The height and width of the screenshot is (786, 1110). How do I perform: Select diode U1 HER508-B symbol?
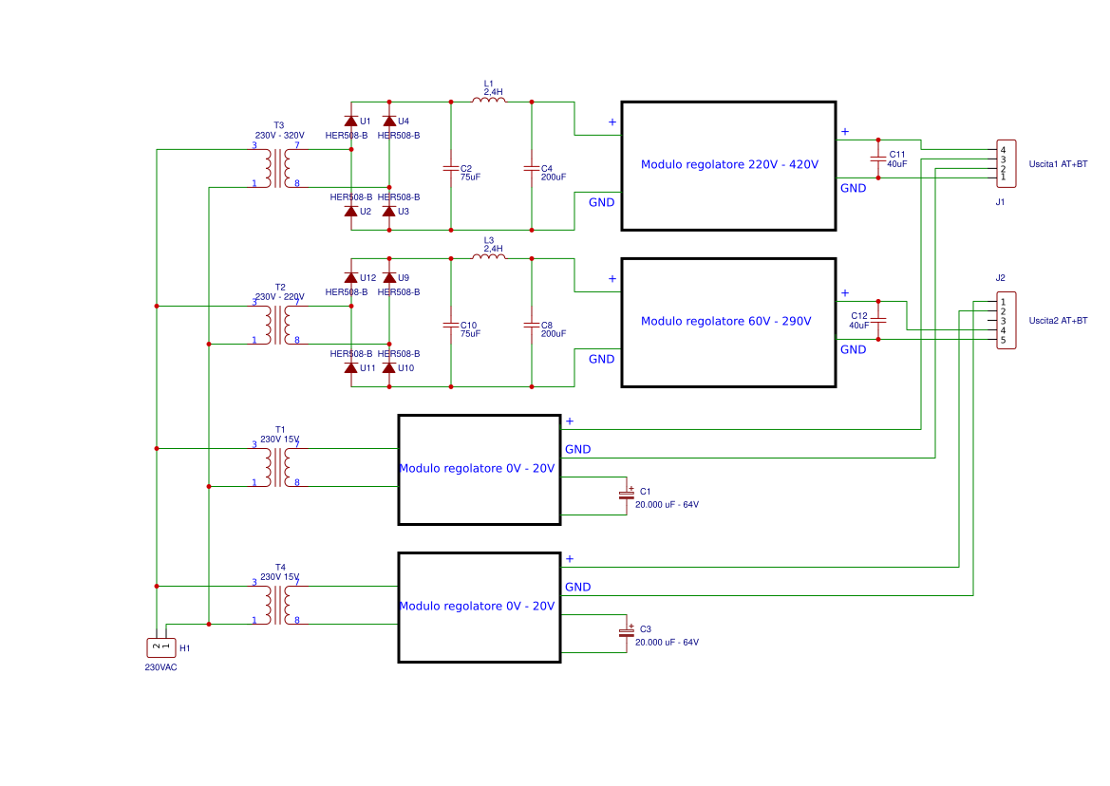(x=350, y=122)
